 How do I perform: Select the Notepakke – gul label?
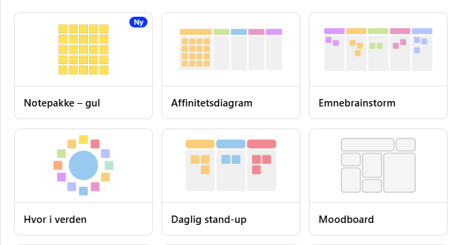point(62,103)
